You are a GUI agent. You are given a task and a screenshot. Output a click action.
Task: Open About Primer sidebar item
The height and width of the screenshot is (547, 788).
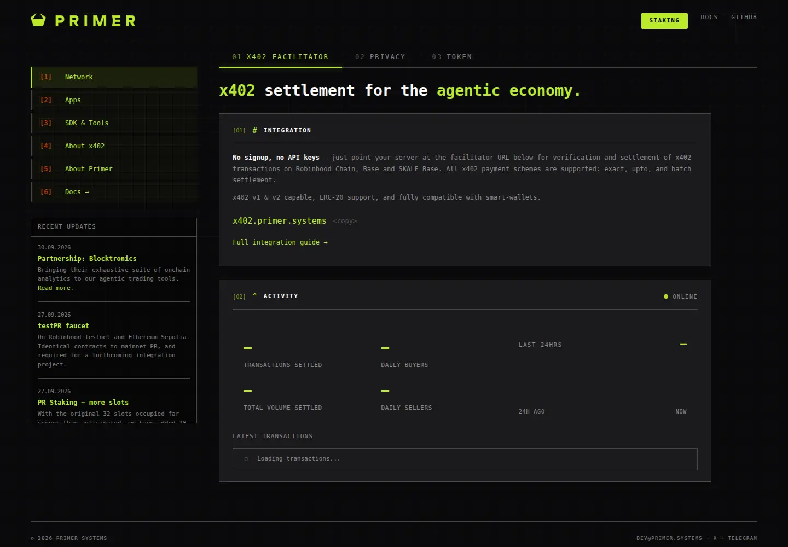coord(114,169)
